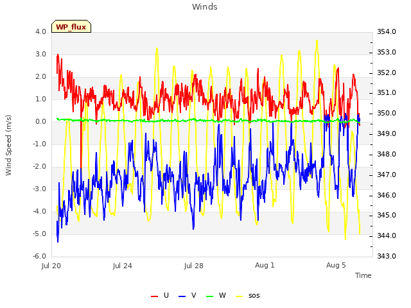Click the Jul 20 x-axis tick label
Image resolution: width=411 pixels, height=308 pixels.
51,266
